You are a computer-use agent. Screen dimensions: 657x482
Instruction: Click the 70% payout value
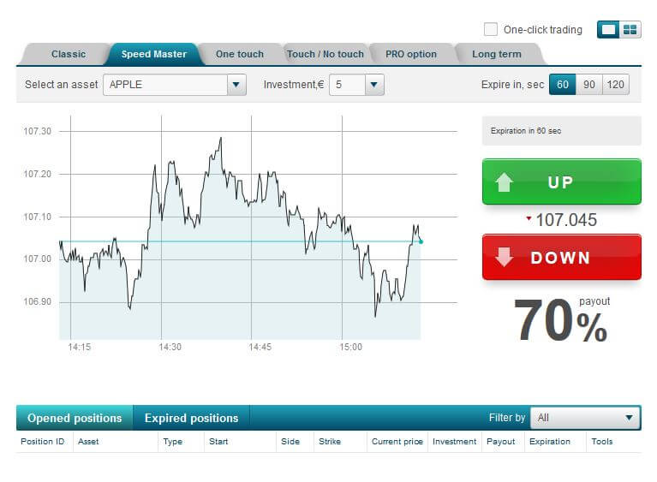pos(560,320)
